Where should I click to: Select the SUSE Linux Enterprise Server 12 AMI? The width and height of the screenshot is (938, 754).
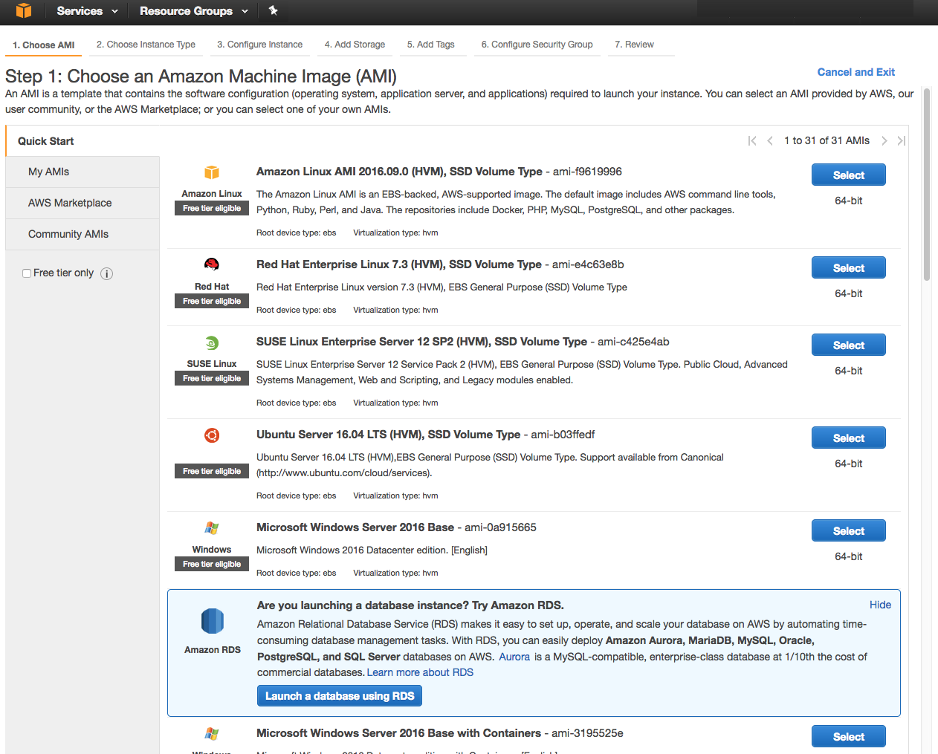[x=848, y=345]
